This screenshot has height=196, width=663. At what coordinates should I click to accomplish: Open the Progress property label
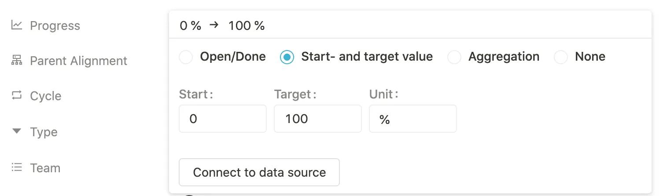pos(55,26)
